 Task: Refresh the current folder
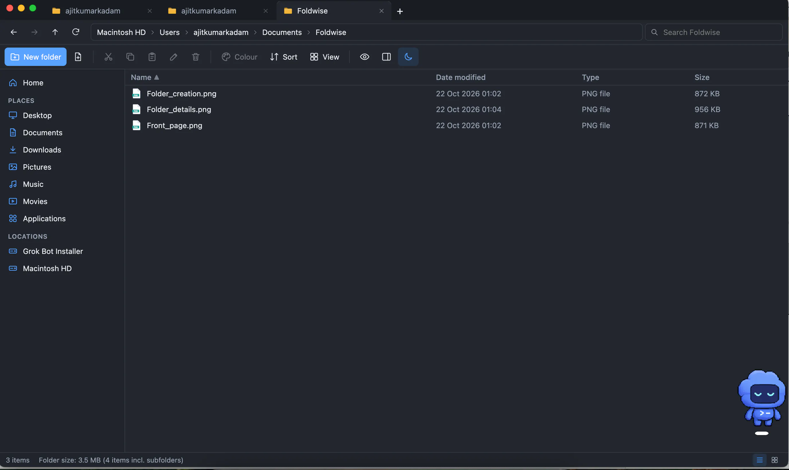coord(76,32)
